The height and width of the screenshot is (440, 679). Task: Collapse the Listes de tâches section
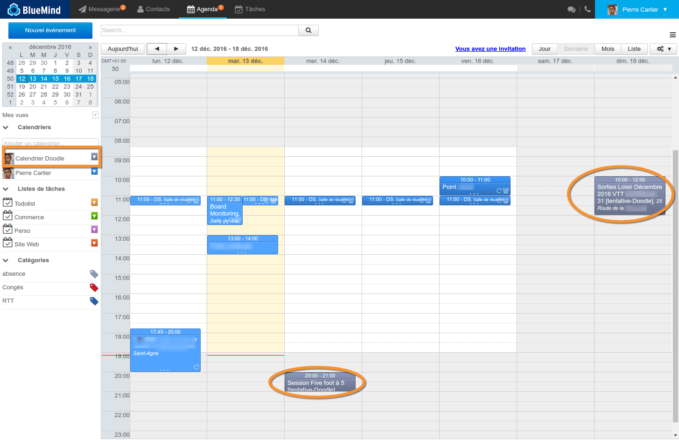point(6,189)
